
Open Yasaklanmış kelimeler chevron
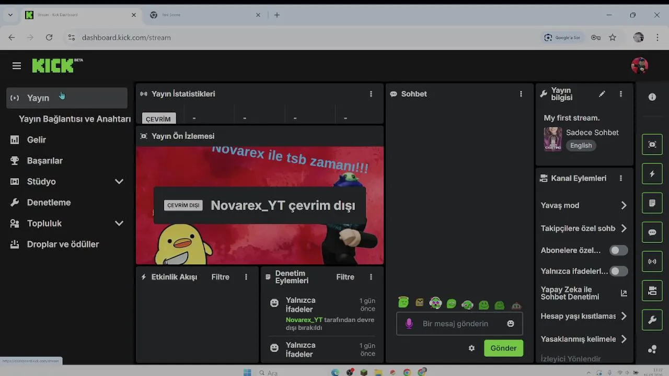pyautogui.click(x=624, y=339)
